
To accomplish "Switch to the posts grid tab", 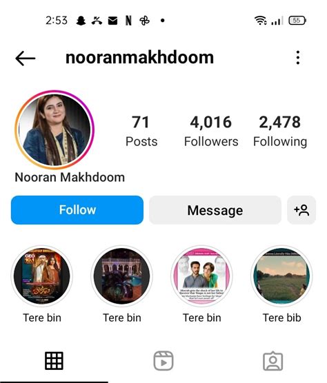I will 54,360.
